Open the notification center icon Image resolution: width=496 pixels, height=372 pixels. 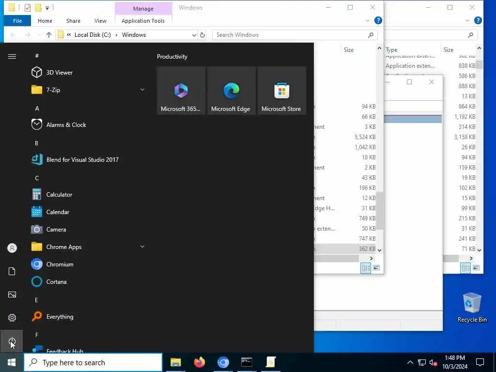point(480,362)
